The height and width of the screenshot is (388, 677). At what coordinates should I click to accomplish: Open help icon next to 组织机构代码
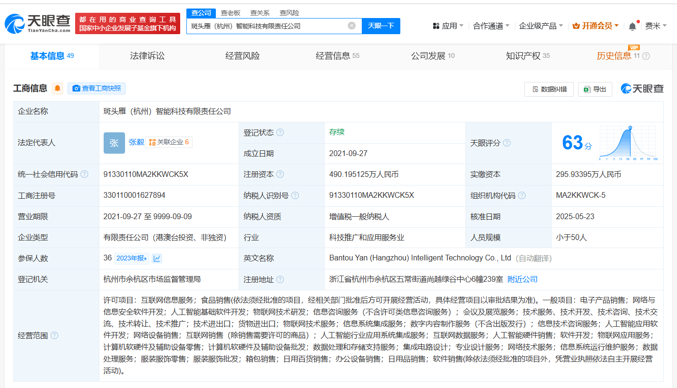coord(522,195)
